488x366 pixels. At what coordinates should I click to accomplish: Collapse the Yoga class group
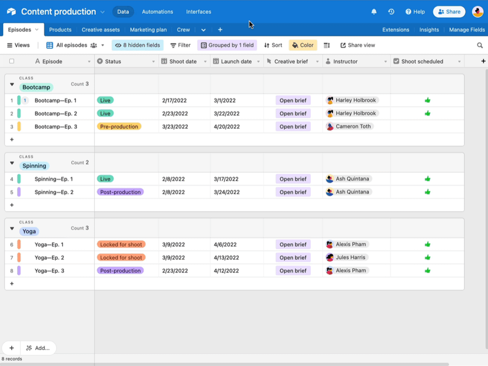(x=12, y=228)
